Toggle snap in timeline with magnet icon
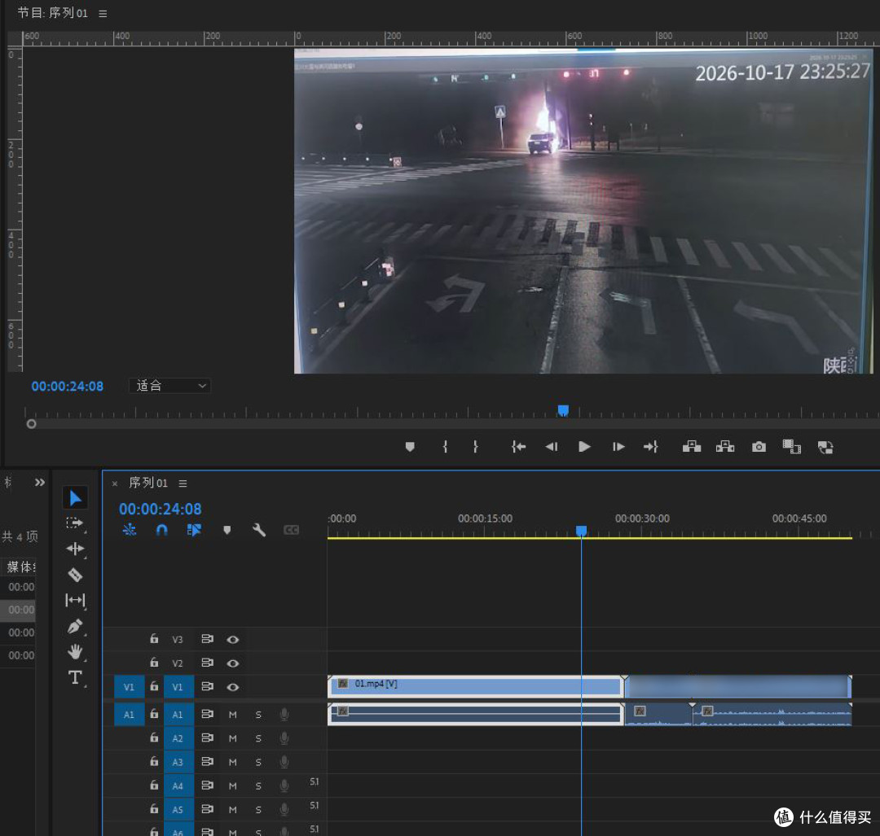Image resolution: width=880 pixels, height=836 pixels. click(x=161, y=530)
